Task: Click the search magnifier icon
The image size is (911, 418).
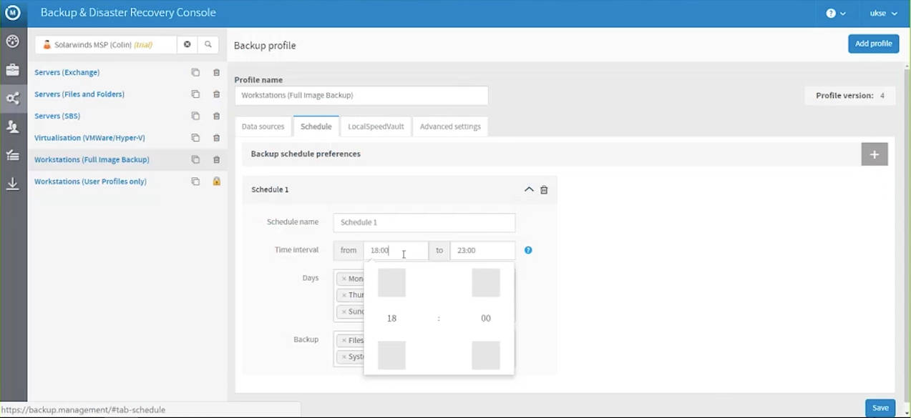Action: tap(208, 44)
